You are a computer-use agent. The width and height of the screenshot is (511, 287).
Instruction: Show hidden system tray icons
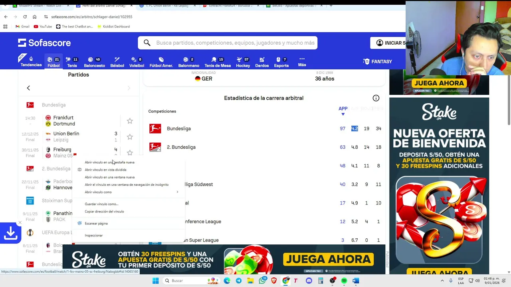coord(443,281)
